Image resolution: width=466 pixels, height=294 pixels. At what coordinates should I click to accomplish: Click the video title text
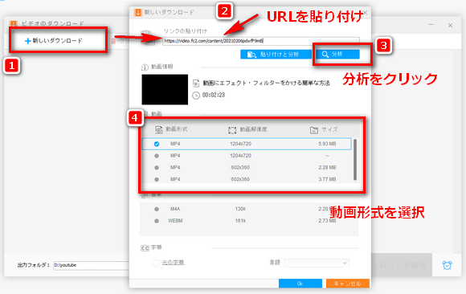(x=266, y=84)
